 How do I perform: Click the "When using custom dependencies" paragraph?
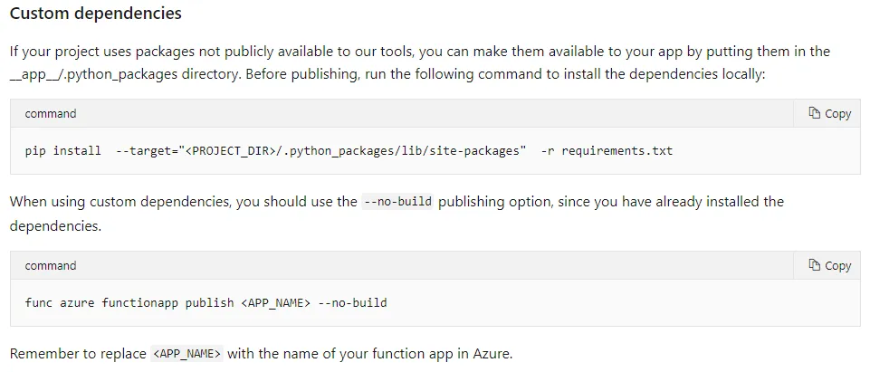click(181, 202)
